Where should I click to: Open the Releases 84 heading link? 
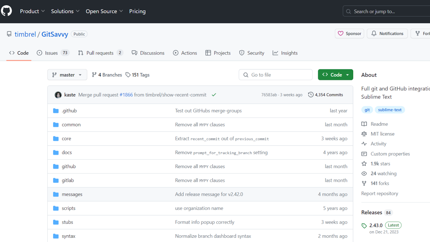point(377,212)
